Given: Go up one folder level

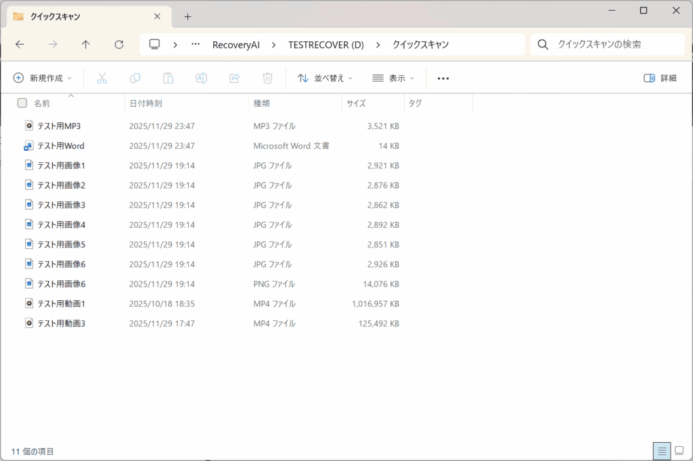Looking at the screenshot, I should tap(85, 45).
